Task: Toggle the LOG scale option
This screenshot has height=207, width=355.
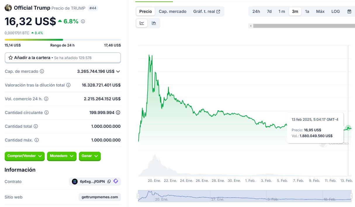Action: click(335, 11)
